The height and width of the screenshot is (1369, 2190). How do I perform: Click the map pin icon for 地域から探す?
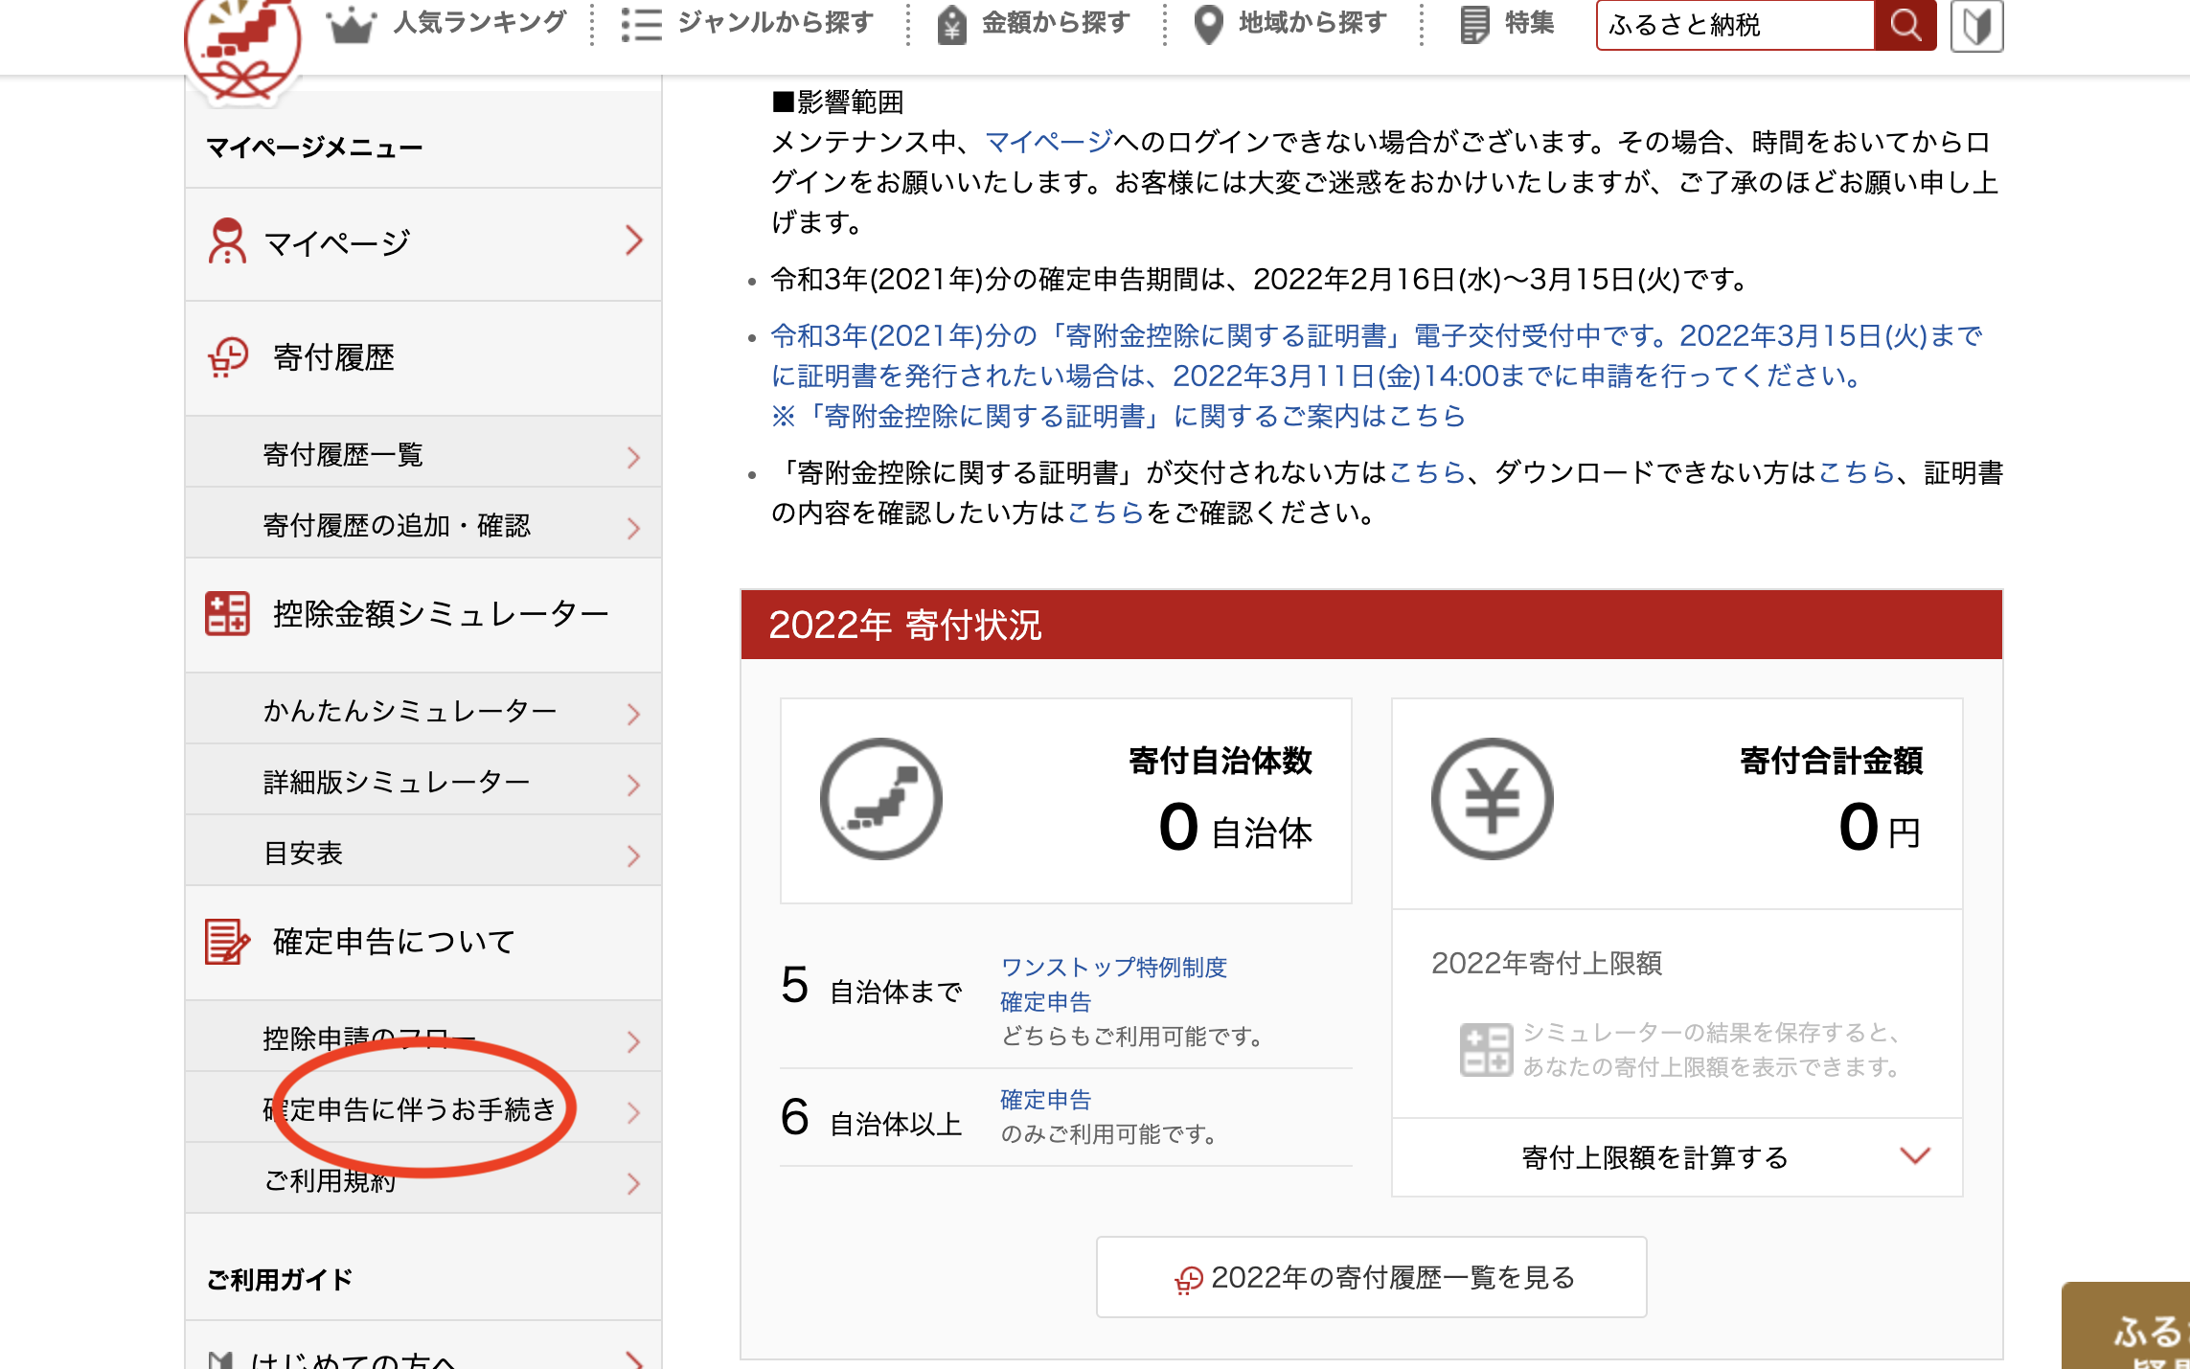1209,24
